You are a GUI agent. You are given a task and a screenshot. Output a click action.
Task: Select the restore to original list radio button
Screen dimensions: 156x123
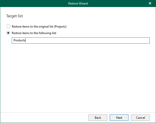click(x=8, y=26)
